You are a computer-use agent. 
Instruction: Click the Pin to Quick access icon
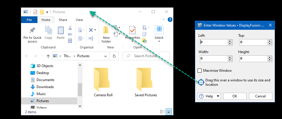pyautogui.click(x=32, y=30)
